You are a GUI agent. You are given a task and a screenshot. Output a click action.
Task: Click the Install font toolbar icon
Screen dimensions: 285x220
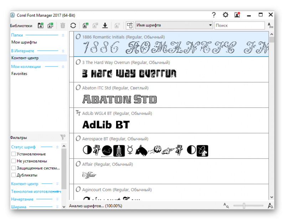coord(85,25)
